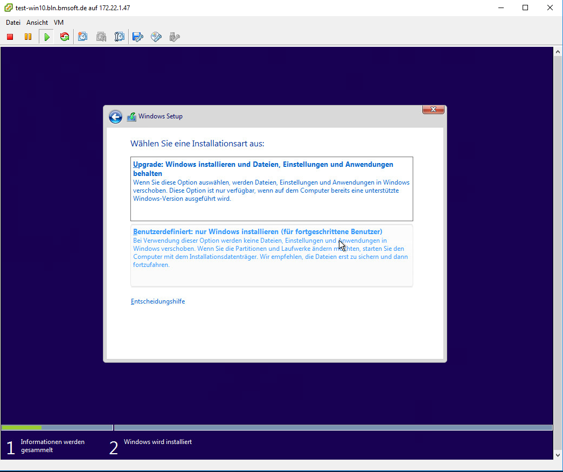
Task: Open the Entscheidungshilfe link
Action: click(158, 301)
